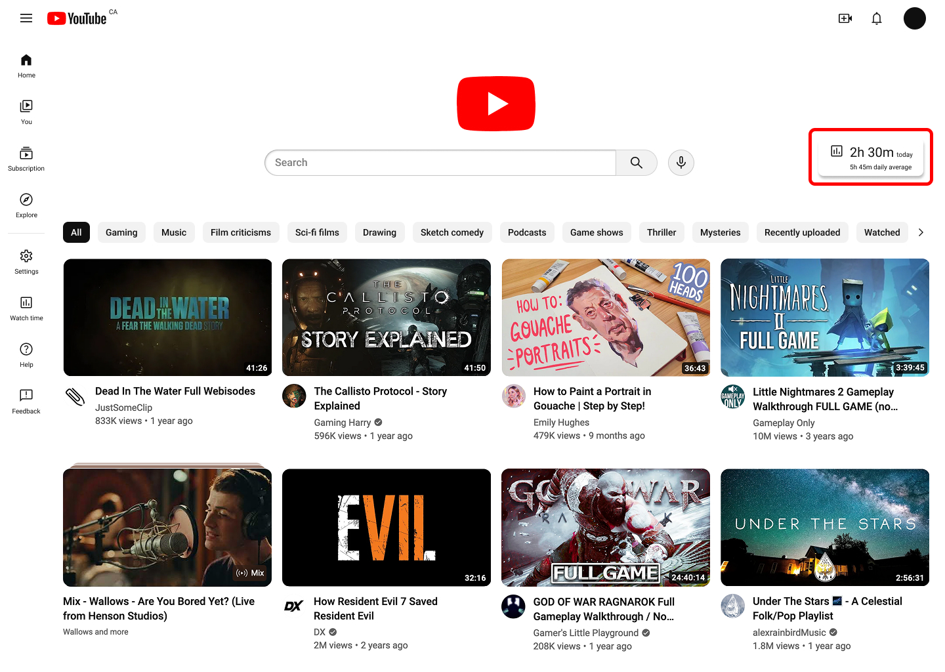Focus the Search input field
The height and width of the screenshot is (672, 945).
point(440,163)
